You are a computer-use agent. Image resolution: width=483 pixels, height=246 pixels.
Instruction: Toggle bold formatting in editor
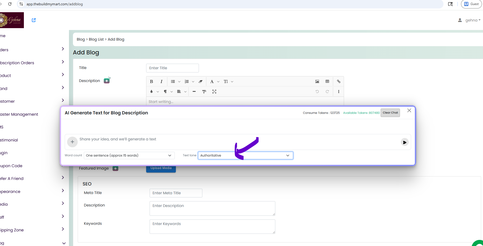pyautogui.click(x=151, y=81)
